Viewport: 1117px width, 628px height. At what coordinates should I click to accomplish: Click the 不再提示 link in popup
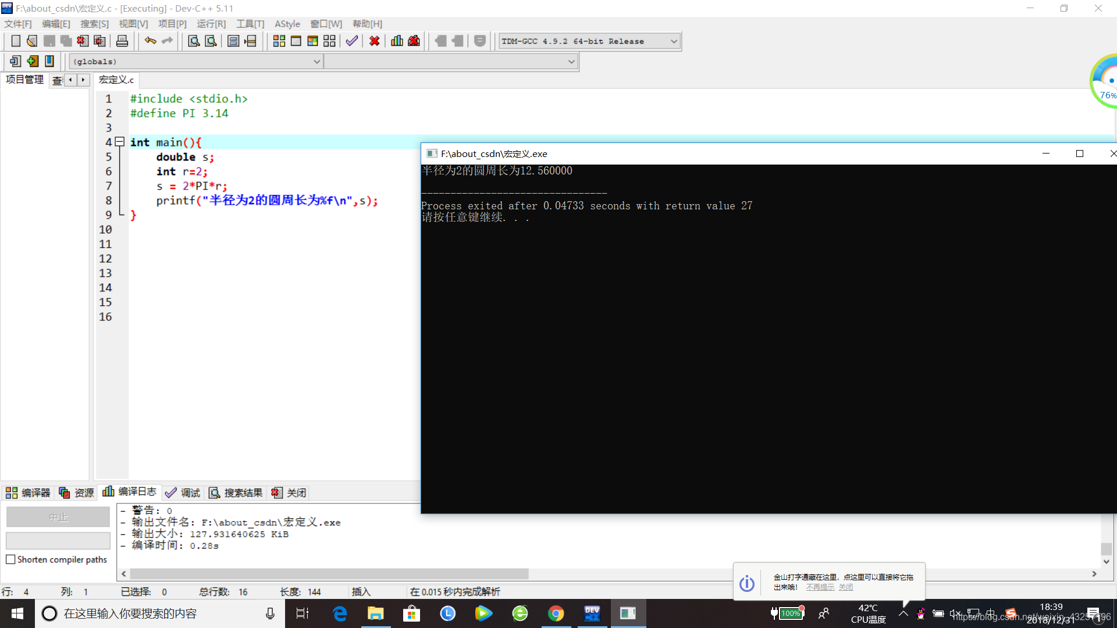coord(820,587)
